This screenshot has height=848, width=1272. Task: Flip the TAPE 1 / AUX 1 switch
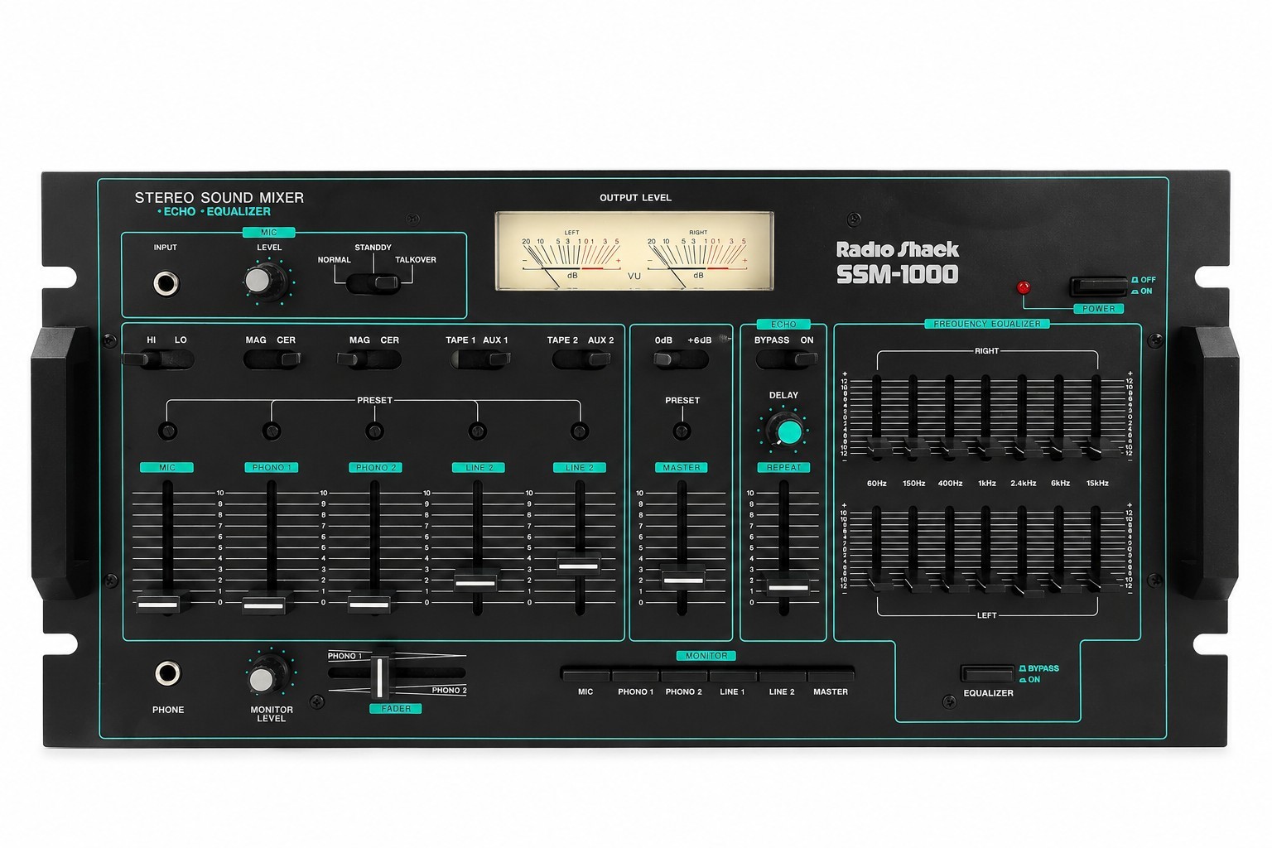click(x=480, y=359)
